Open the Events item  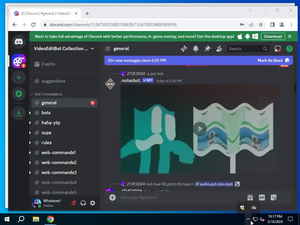tap(64, 64)
